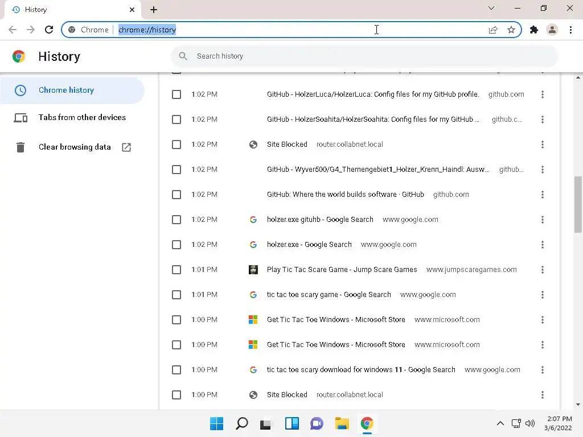
Task: Open the volume tray icon
Action: 530,423
